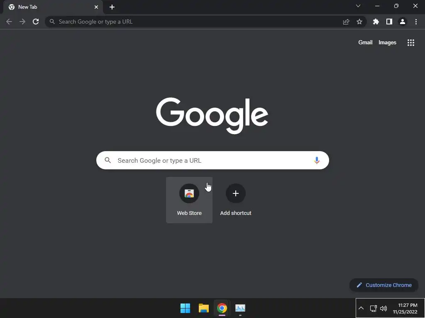The width and height of the screenshot is (425, 318).
Task: Expand the hidden system tray icons
Action: [x=361, y=308]
